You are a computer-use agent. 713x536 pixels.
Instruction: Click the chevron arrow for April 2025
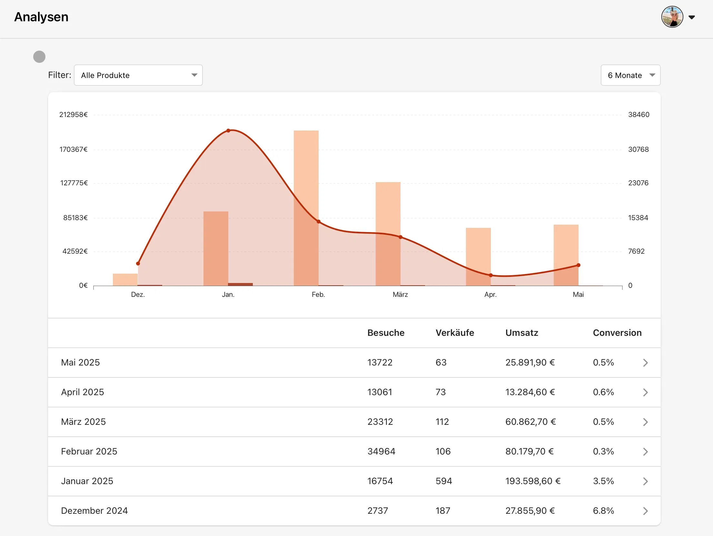[x=645, y=392]
